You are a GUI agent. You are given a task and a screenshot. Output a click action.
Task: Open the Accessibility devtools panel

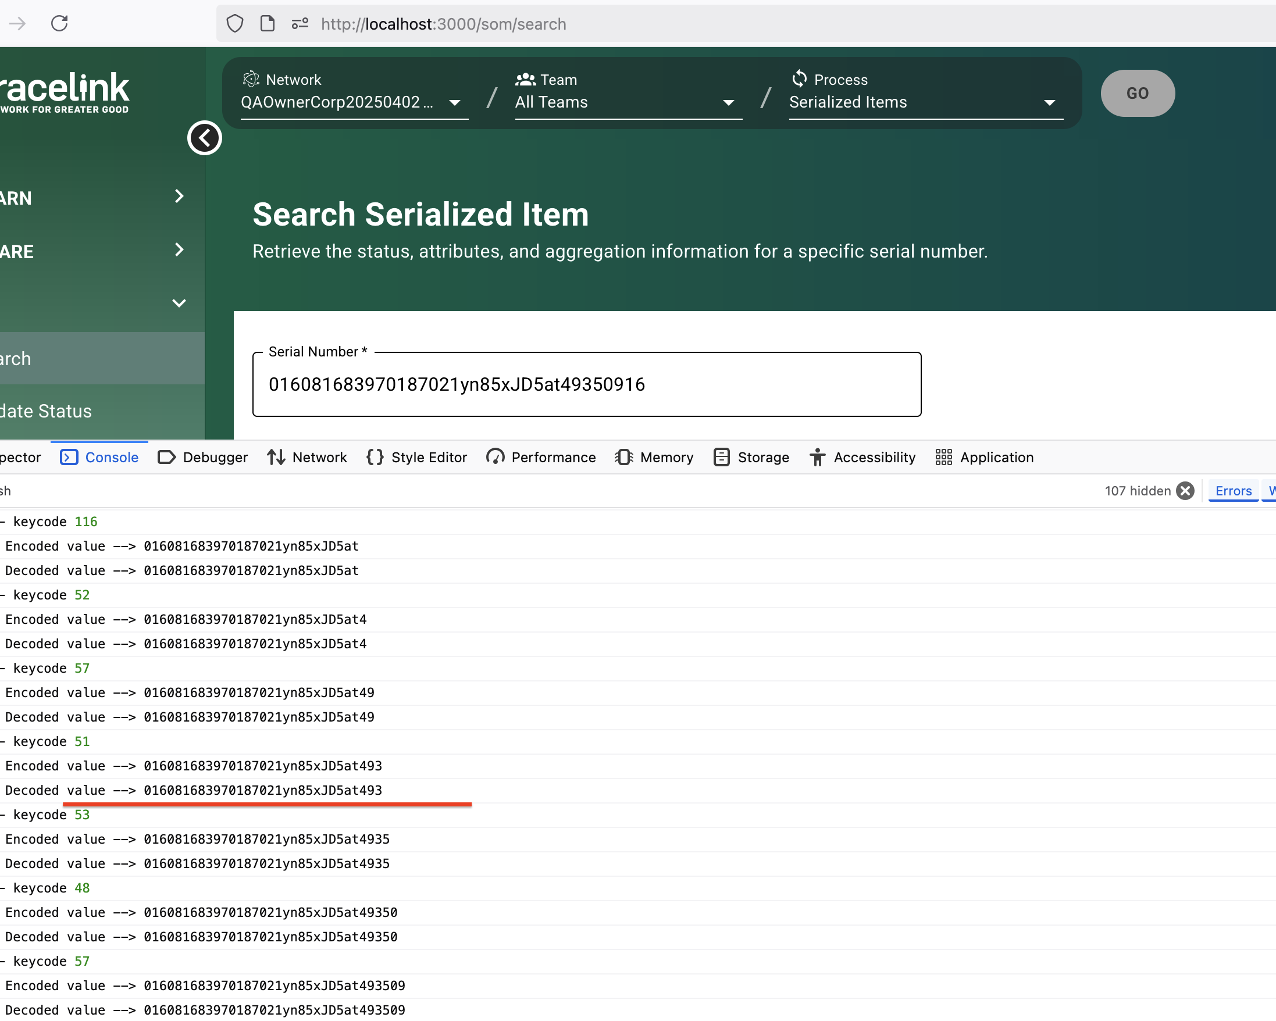(x=862, y=457)
